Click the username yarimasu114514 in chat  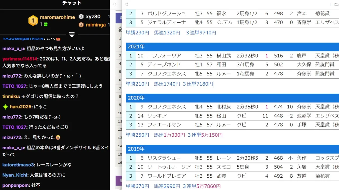[x=20, y=59]
